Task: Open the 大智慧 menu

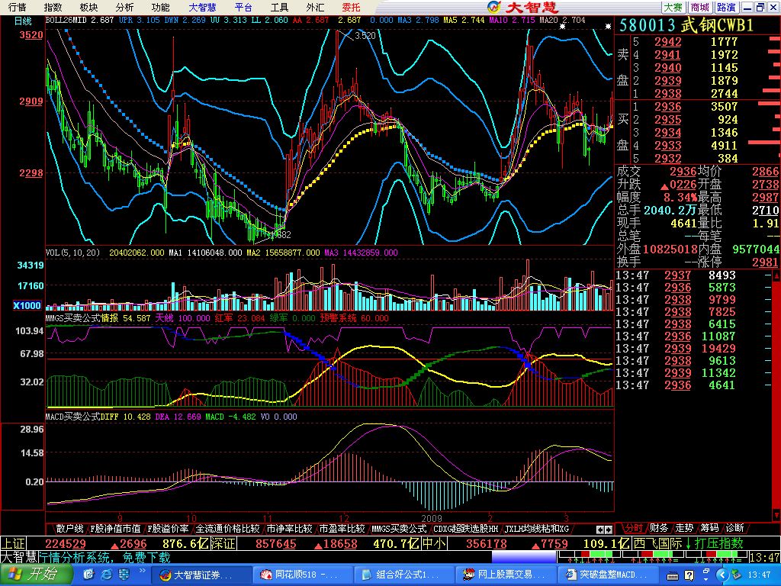Action: [x=202, y=7]
